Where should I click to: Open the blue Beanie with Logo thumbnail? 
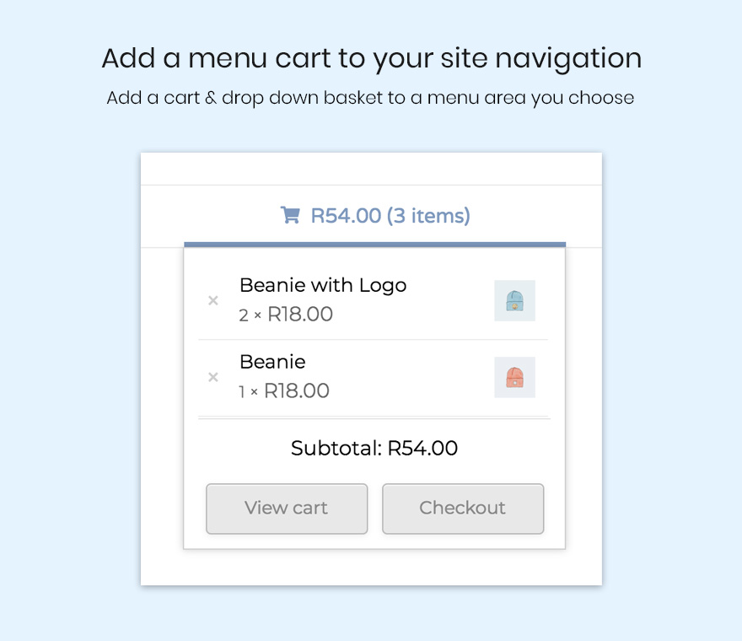pos(514,300)
